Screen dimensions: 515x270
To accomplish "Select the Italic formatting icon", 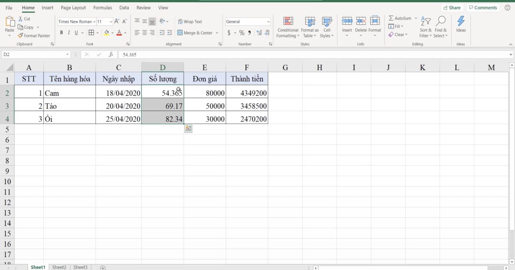I will coord(69,32).
